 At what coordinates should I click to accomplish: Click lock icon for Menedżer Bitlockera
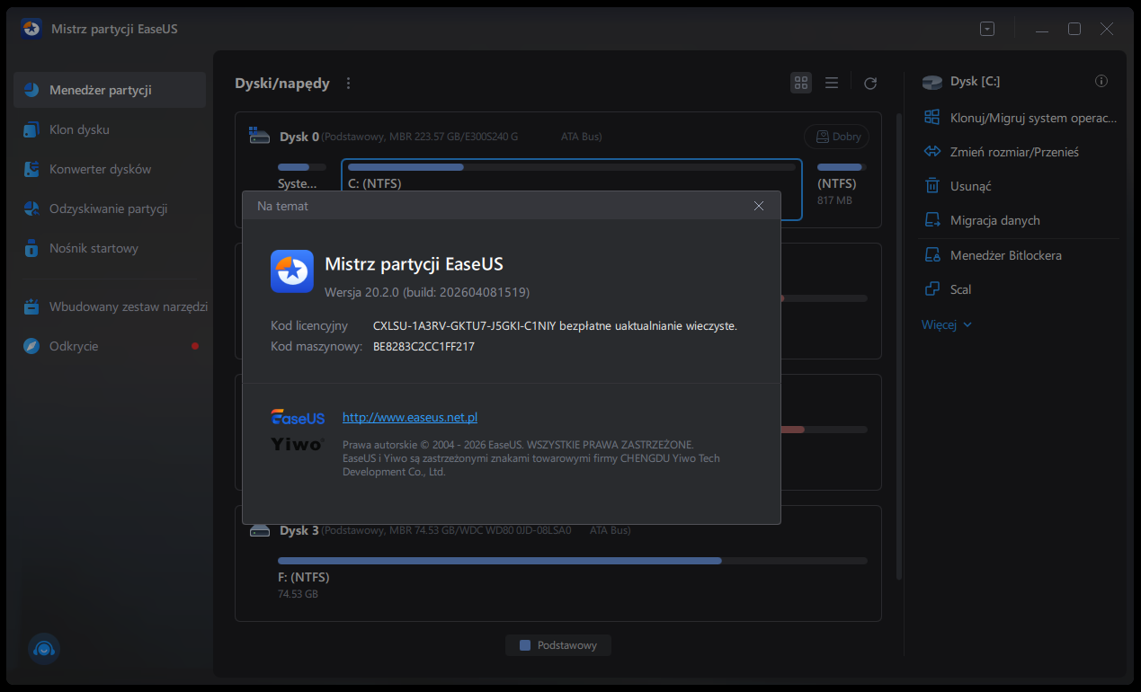[x=932, y=255]
